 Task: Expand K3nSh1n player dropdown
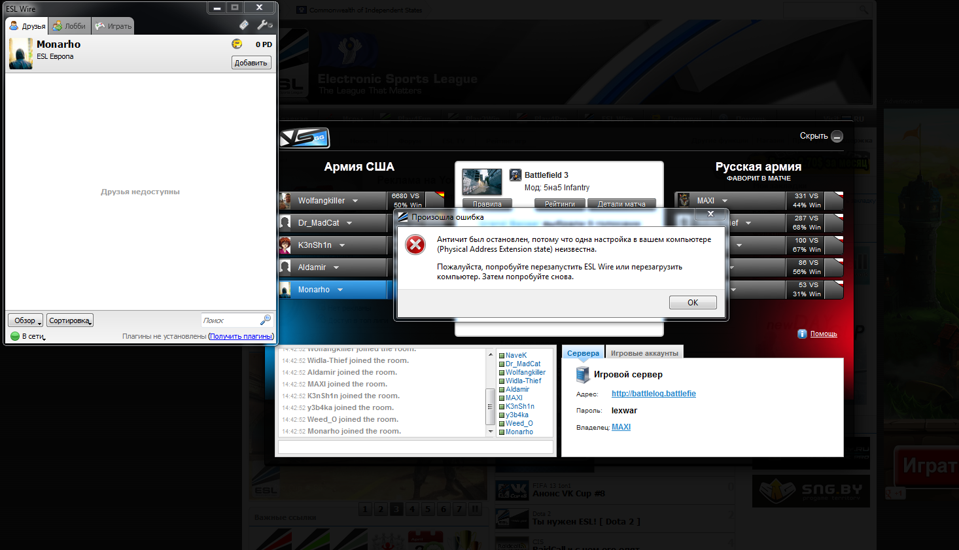(341, 245)
